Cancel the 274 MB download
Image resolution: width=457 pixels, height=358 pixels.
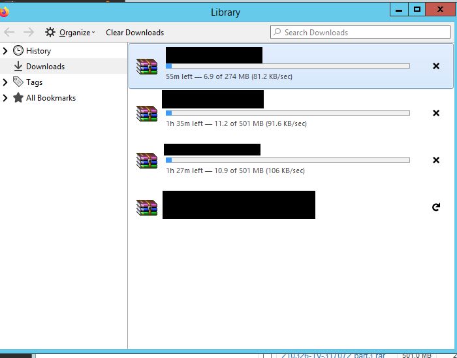436,66
